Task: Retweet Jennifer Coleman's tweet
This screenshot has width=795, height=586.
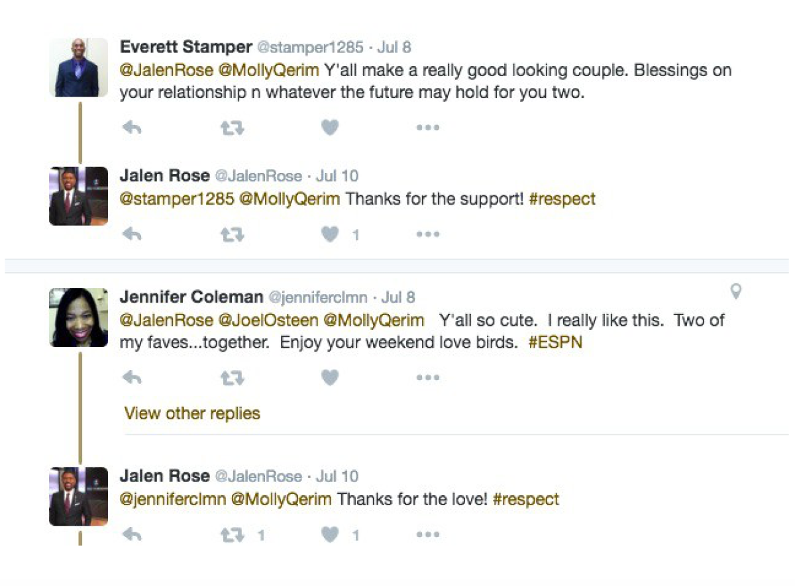Action: 232,378
